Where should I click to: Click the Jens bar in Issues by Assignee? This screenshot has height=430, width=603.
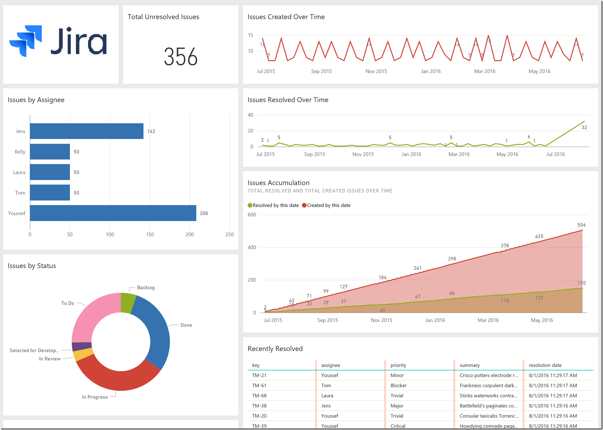point(86,131)
